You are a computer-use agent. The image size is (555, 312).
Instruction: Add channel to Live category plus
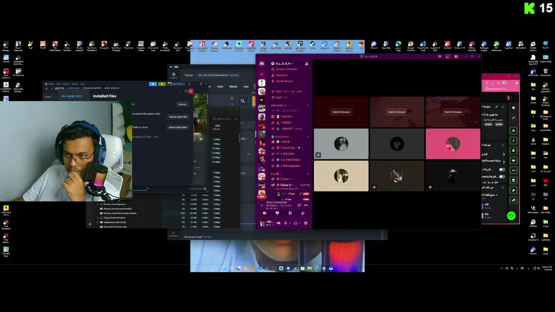tap(308, 174)
